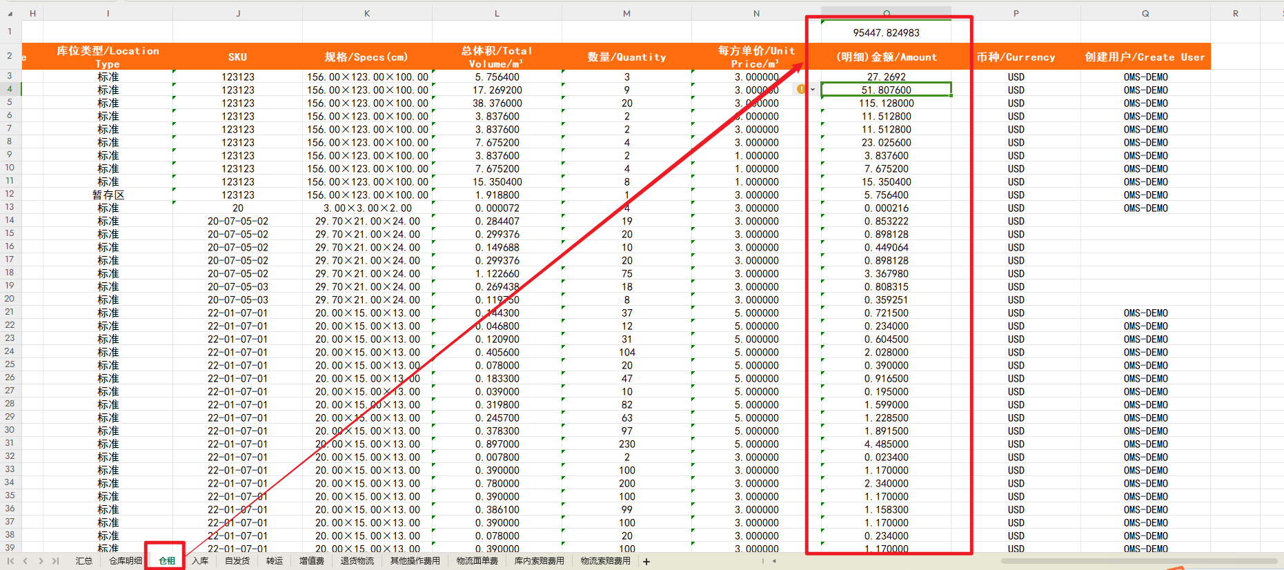This screenshot has height=570, width=1284.
Task: Click the select-all corner triangle
Action: pos(10,13)
